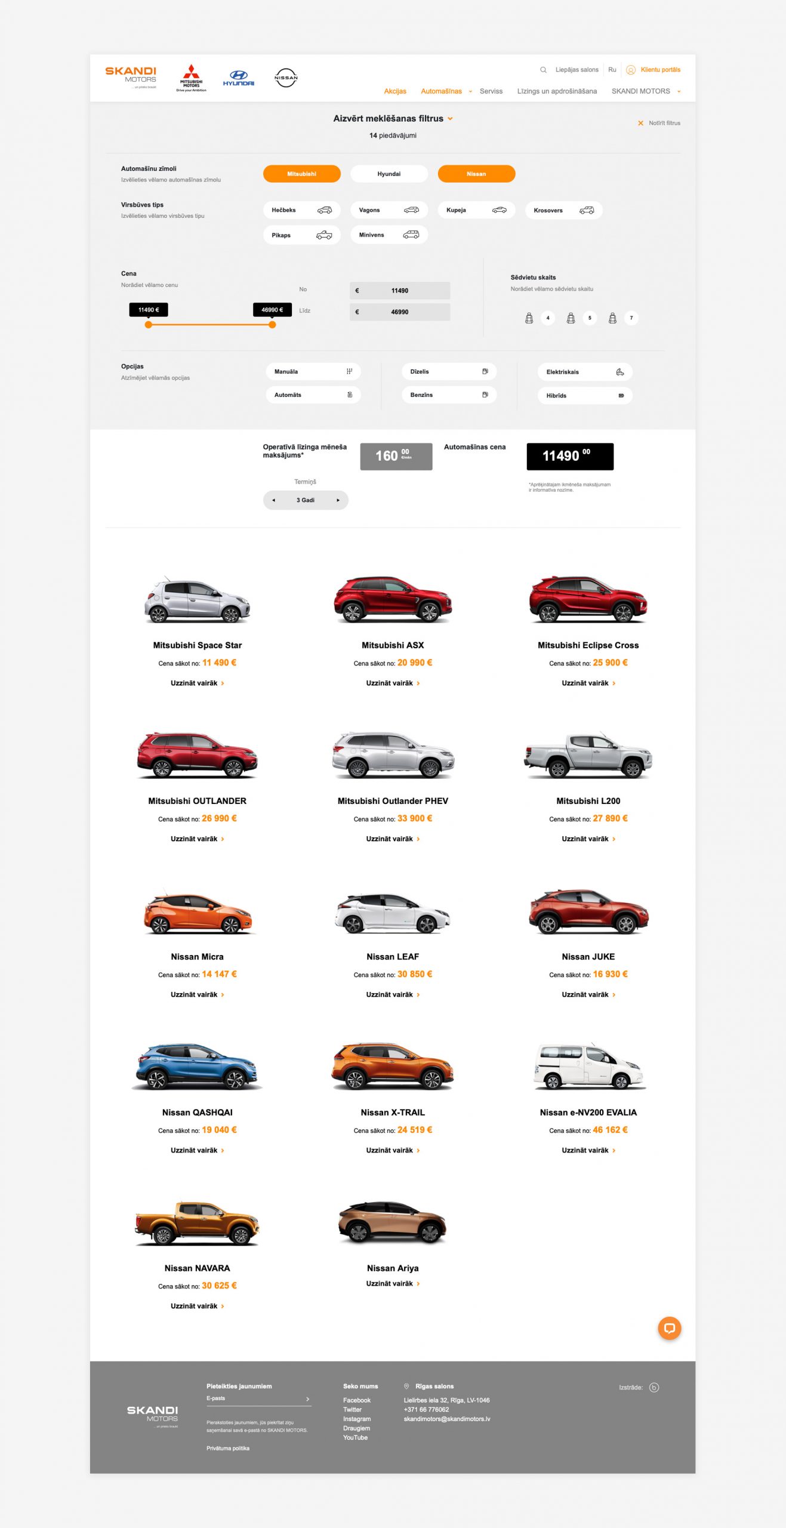Select the Kupeja body type filter
The image size is (786, 1528).
pos(476,210)
